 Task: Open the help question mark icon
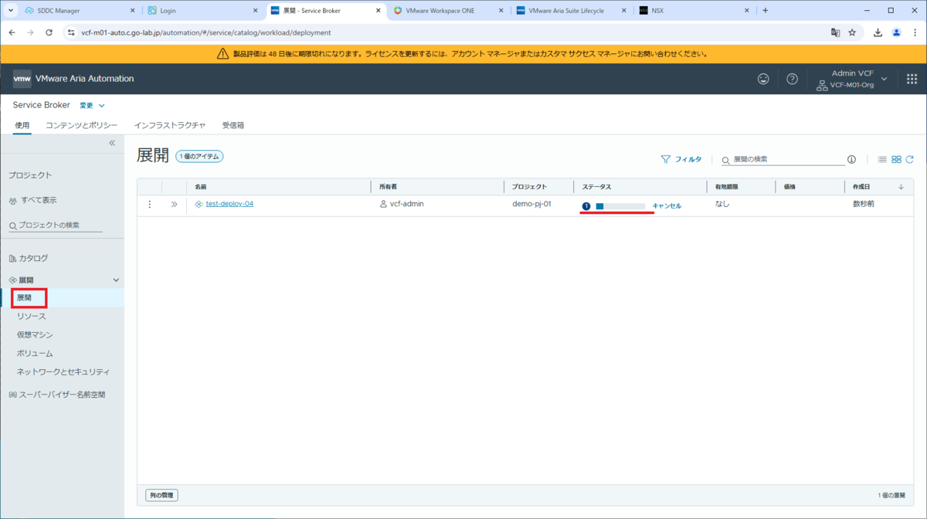pos(792,79)
